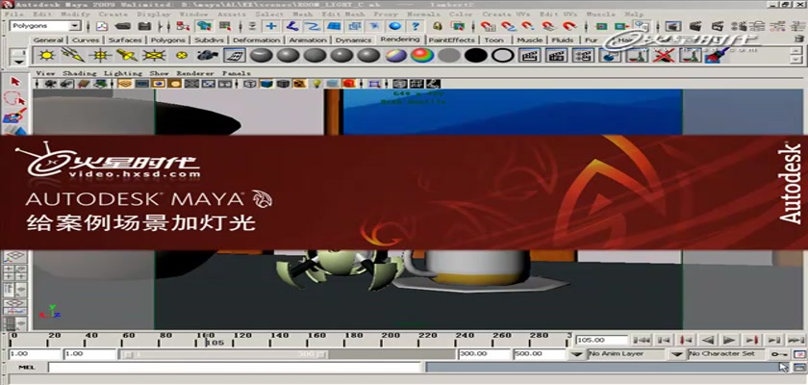Click the Save Scene disk icon

[145, 26]
